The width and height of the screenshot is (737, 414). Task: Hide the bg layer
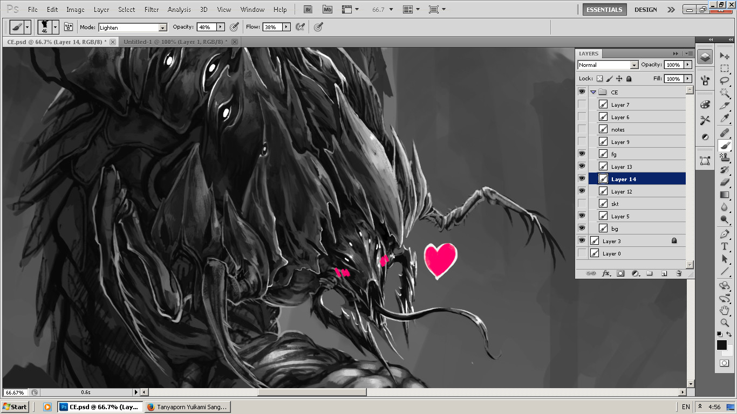[582, 229]
